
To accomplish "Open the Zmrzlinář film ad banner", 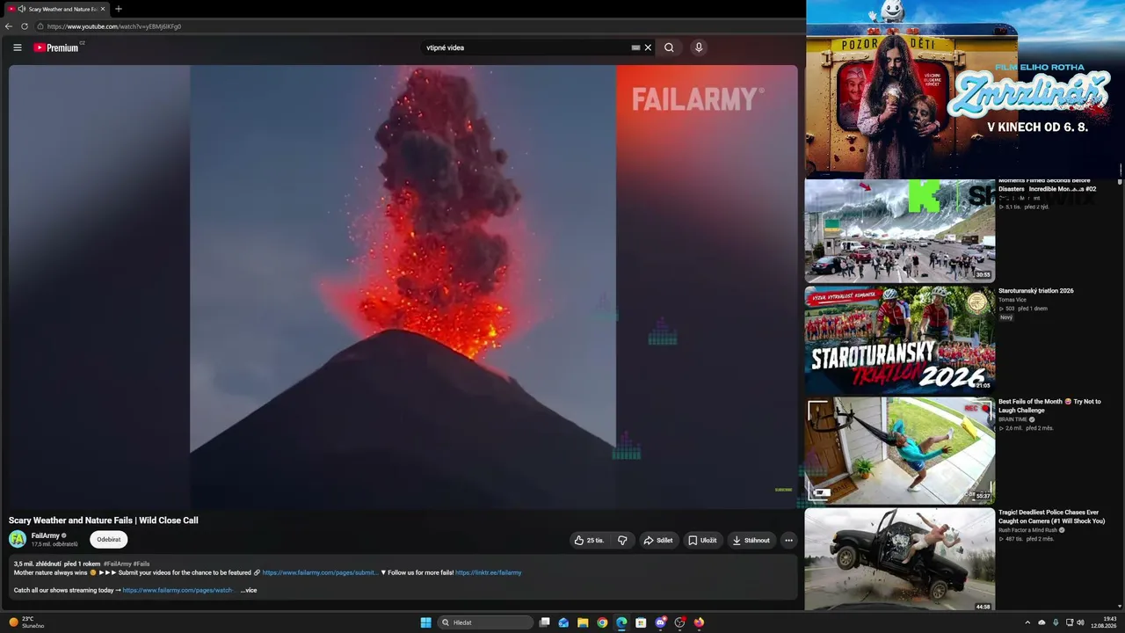I will tap(964, 89).
